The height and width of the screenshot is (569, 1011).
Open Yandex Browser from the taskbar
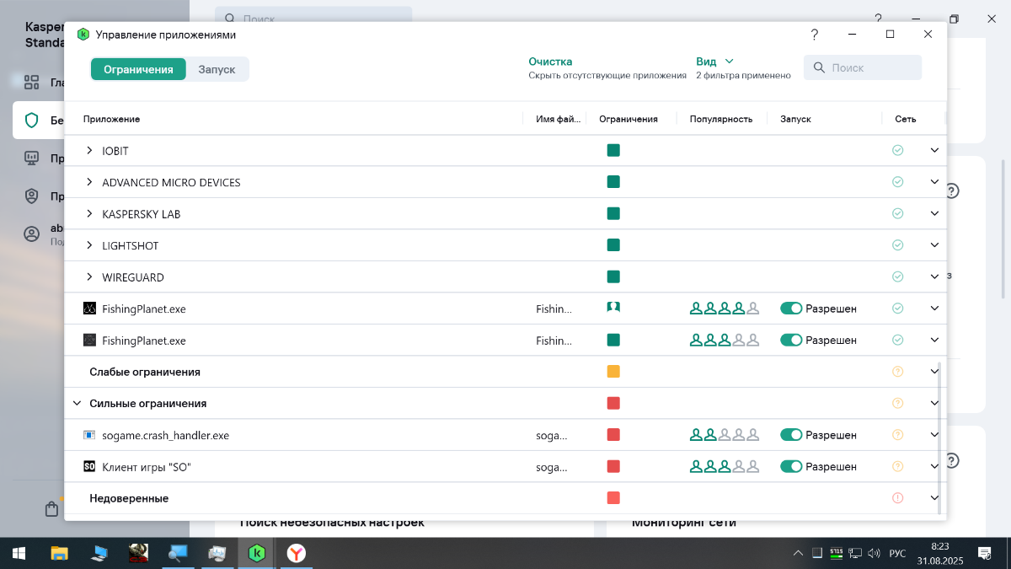point(297,553)
